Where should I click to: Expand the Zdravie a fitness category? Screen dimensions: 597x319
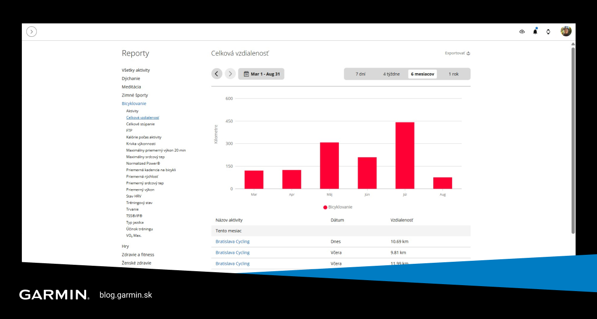[138, 255]
